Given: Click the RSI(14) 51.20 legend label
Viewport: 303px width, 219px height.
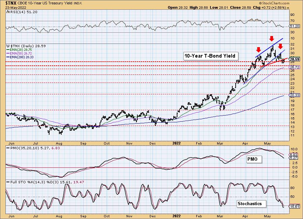Looking at the screenshot, I should pyautogui.click(x=23, y=12).
